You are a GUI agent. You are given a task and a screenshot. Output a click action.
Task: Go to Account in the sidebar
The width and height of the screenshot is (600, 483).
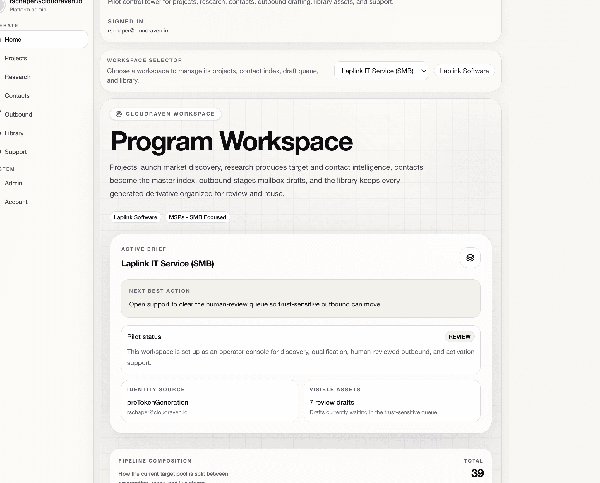coord(16,202)
